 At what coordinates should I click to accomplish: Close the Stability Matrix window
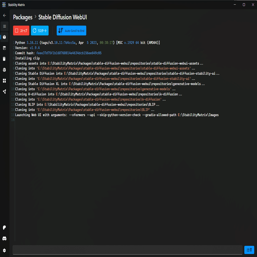[253, 5]
